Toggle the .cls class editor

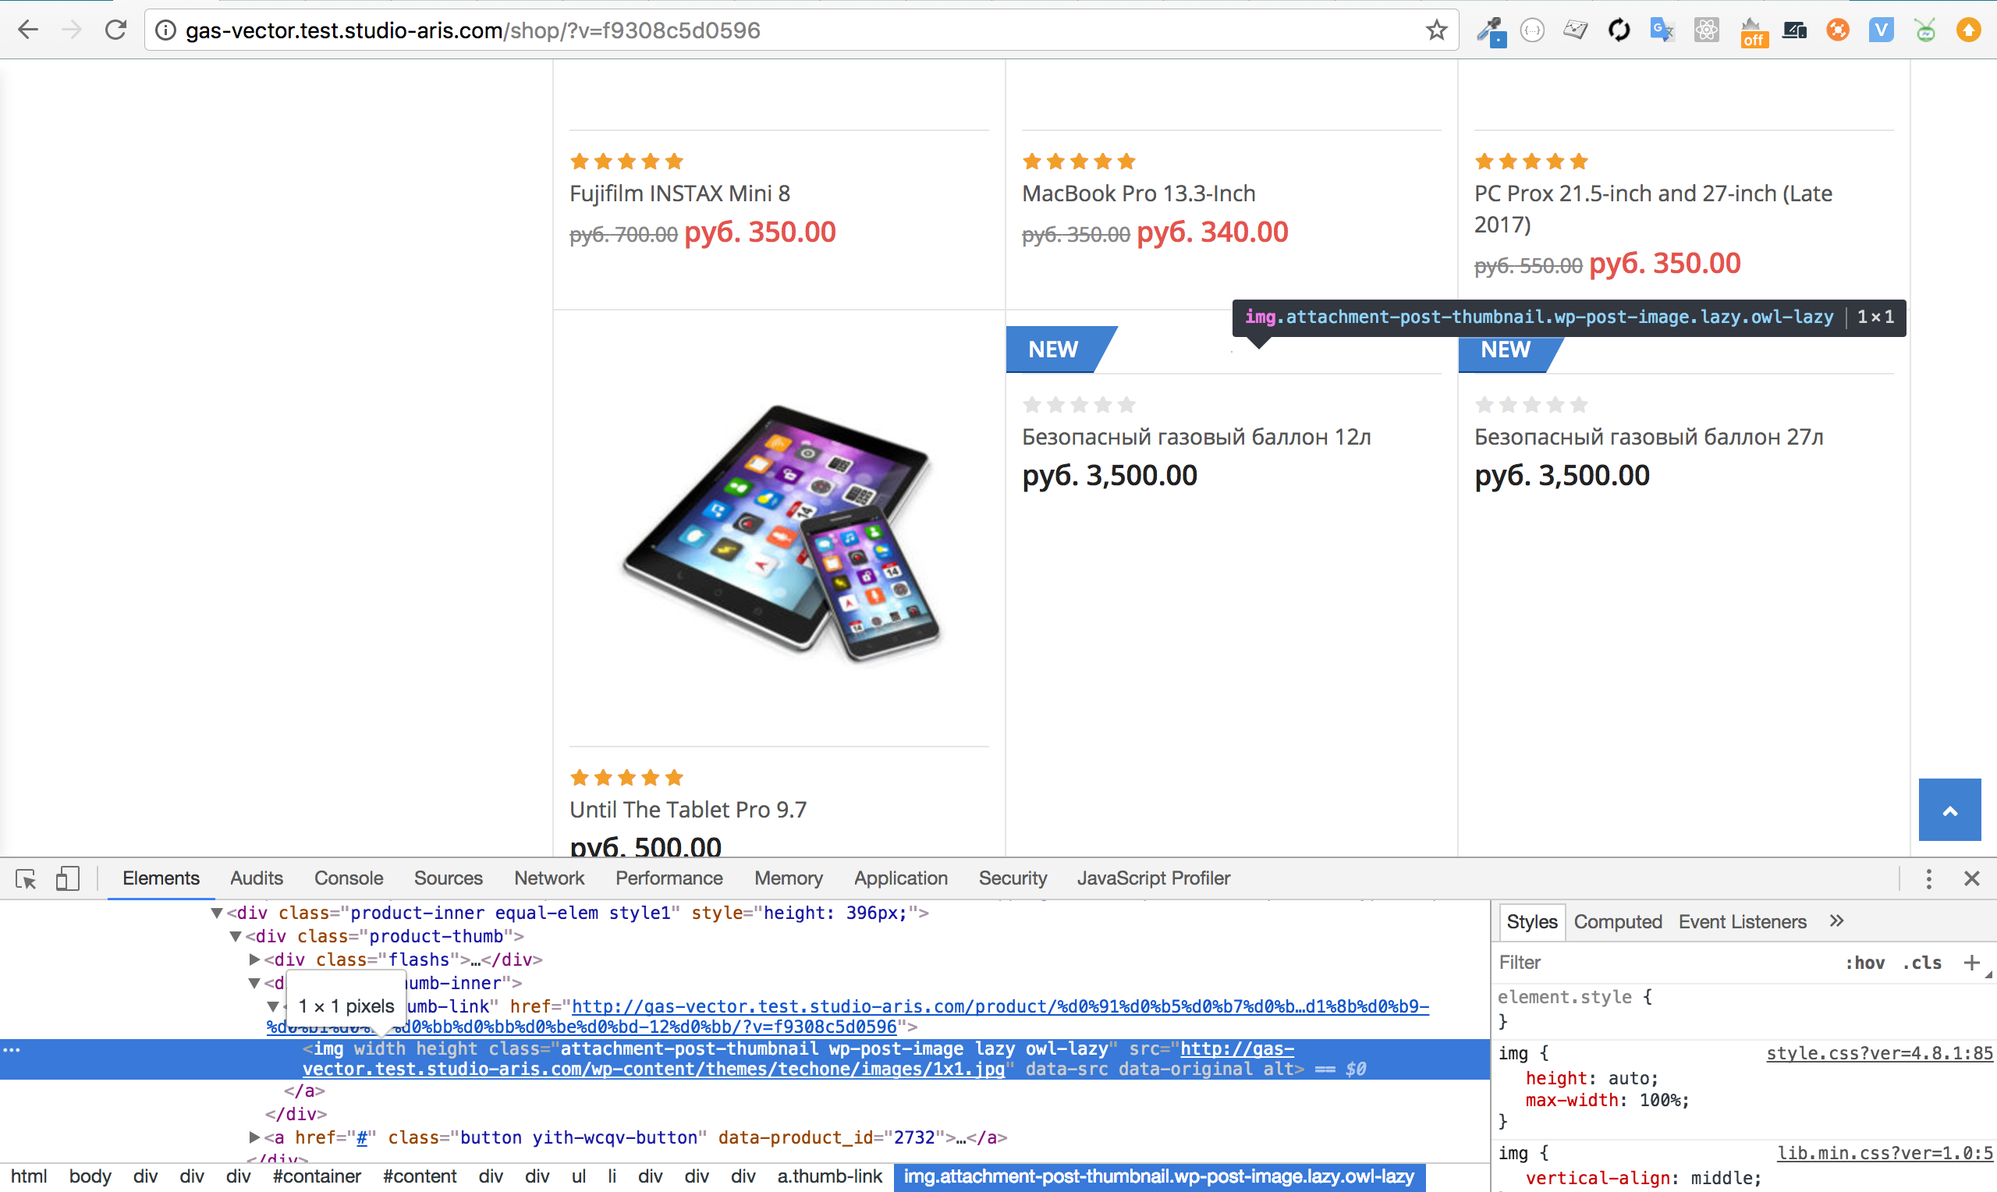pyautogui.click(x=1921, y=963)
